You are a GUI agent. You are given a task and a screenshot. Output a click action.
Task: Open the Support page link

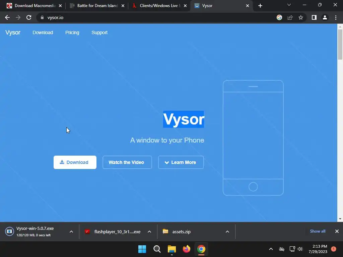(99, 32)
